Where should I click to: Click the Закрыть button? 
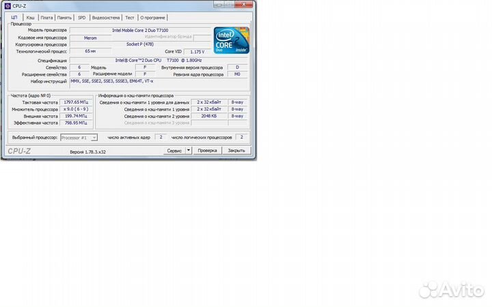236,151
